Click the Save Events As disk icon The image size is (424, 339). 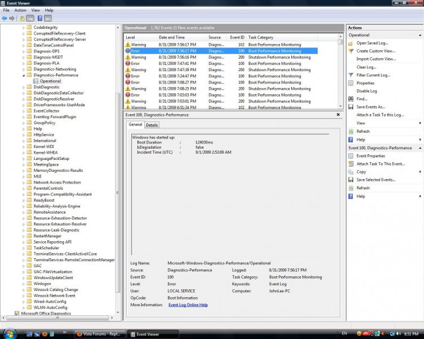coord(351,107)
